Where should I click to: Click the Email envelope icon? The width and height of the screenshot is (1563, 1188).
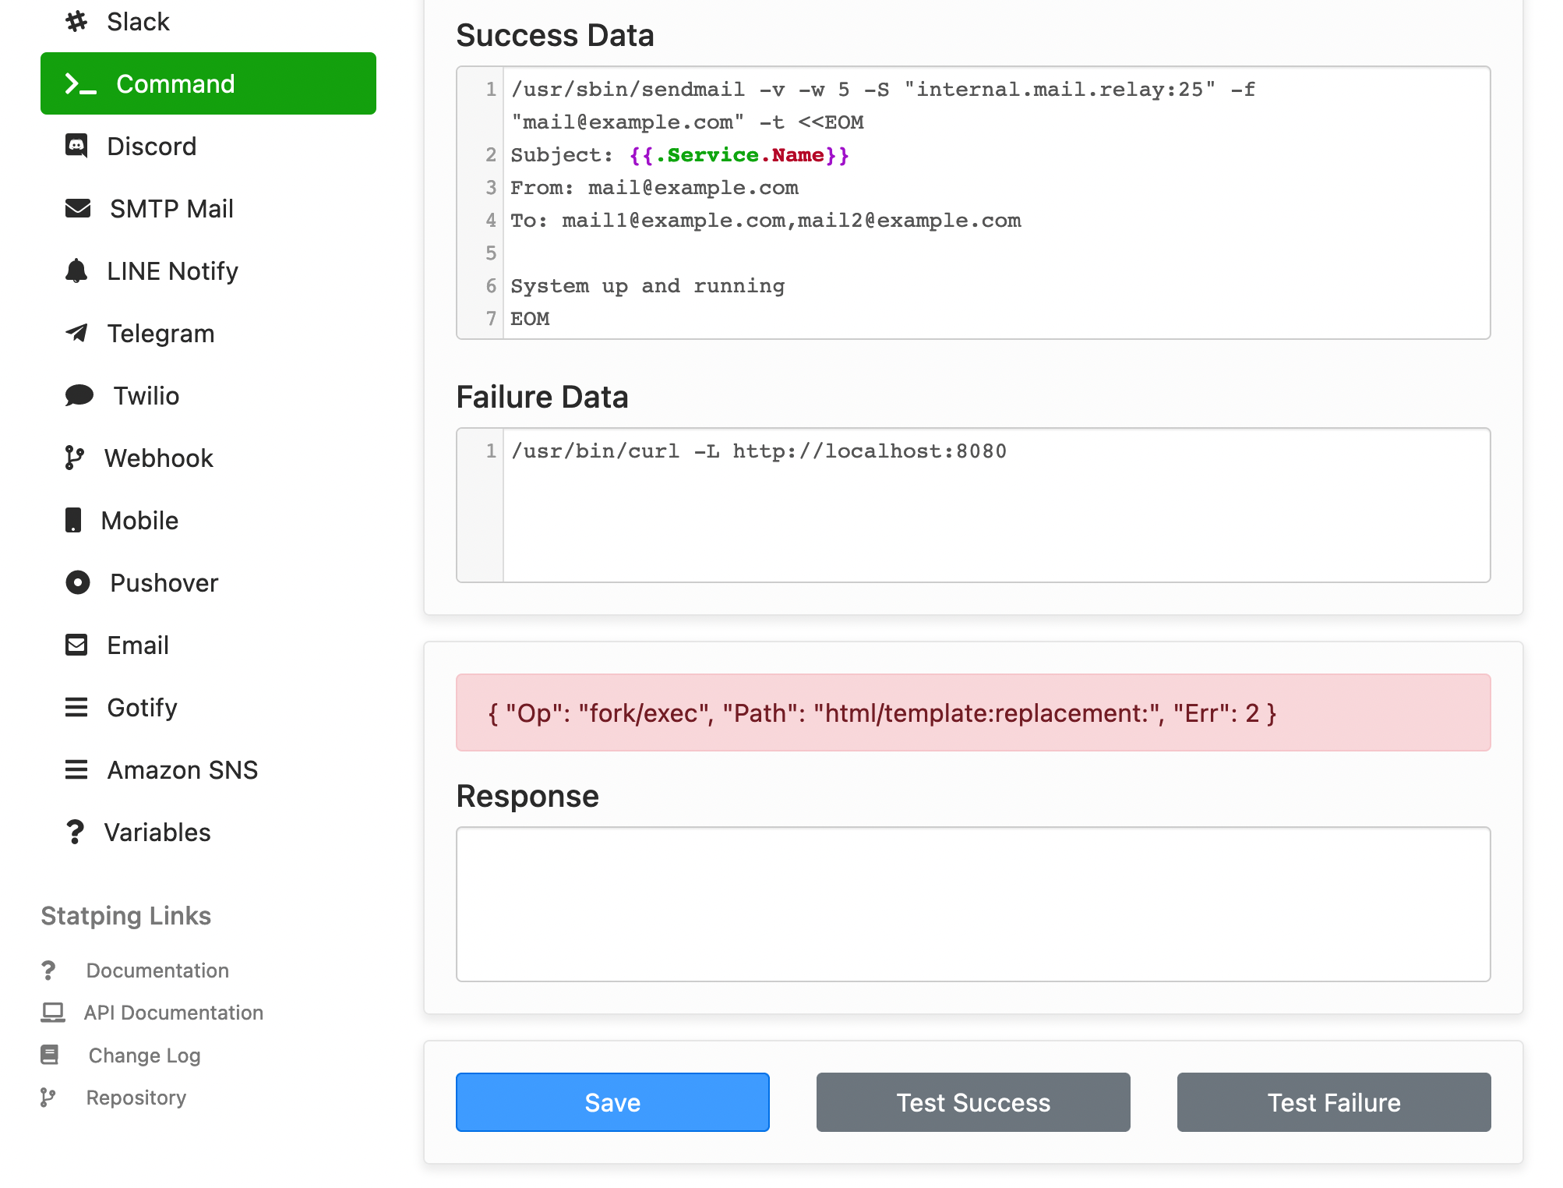(x=76, y=645)
